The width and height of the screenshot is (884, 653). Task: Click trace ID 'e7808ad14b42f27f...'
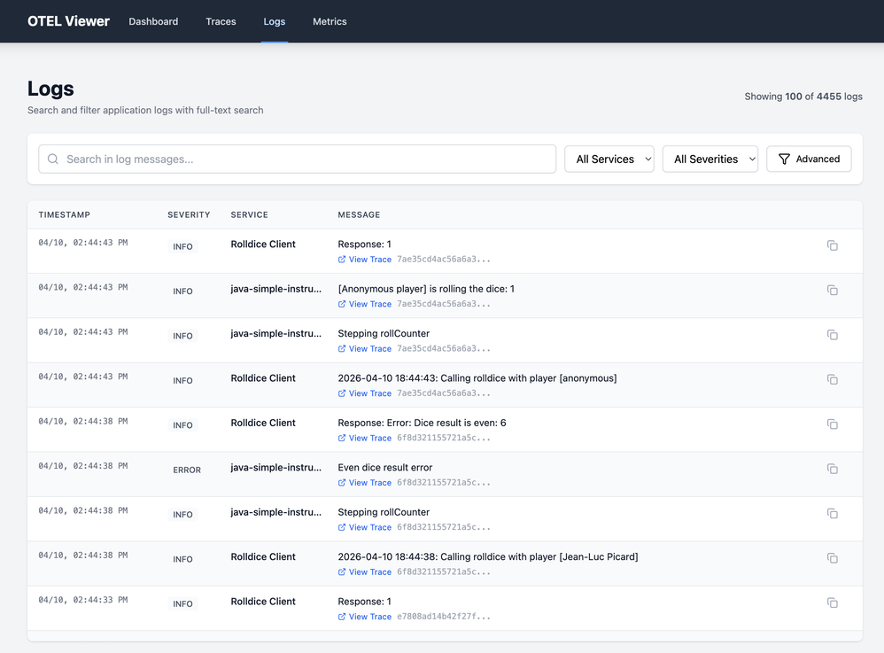click(444, 617)
